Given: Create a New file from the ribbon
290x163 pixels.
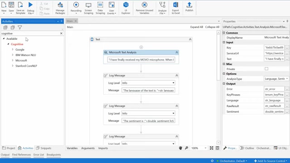Looking at the screenshot, I should tap(4, 8).
